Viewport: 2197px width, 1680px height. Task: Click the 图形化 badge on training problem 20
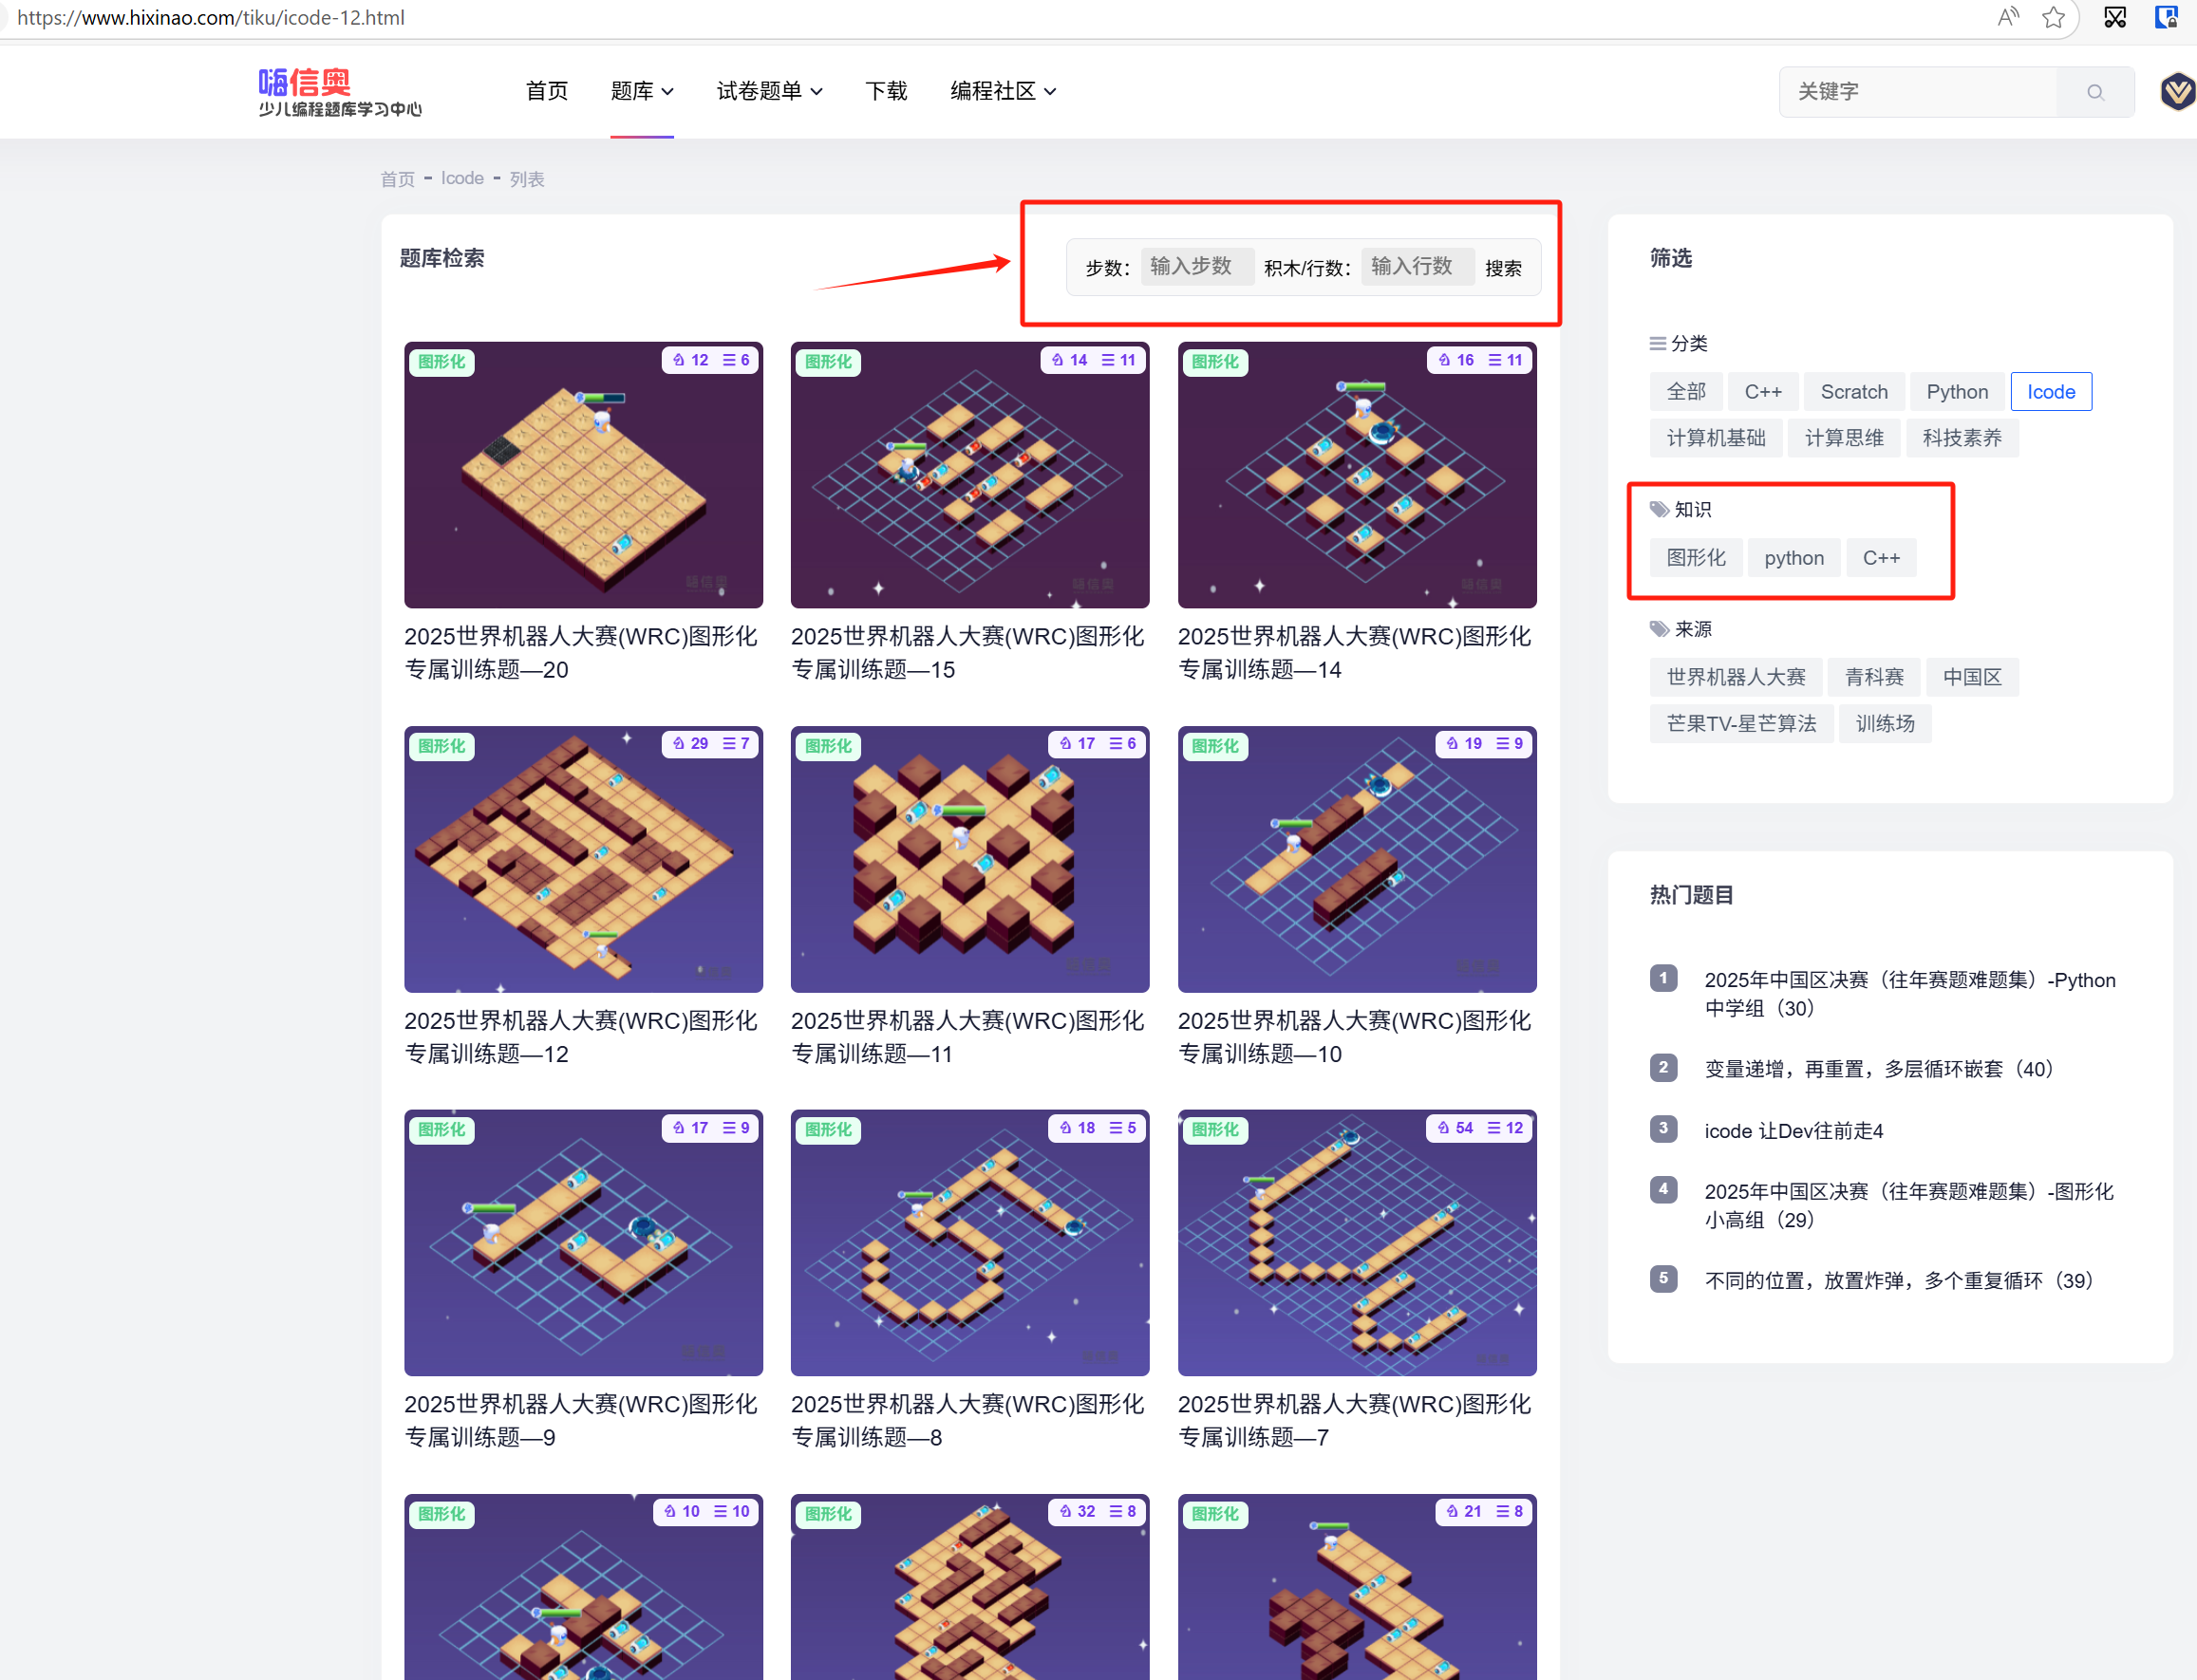click(441, 362)
